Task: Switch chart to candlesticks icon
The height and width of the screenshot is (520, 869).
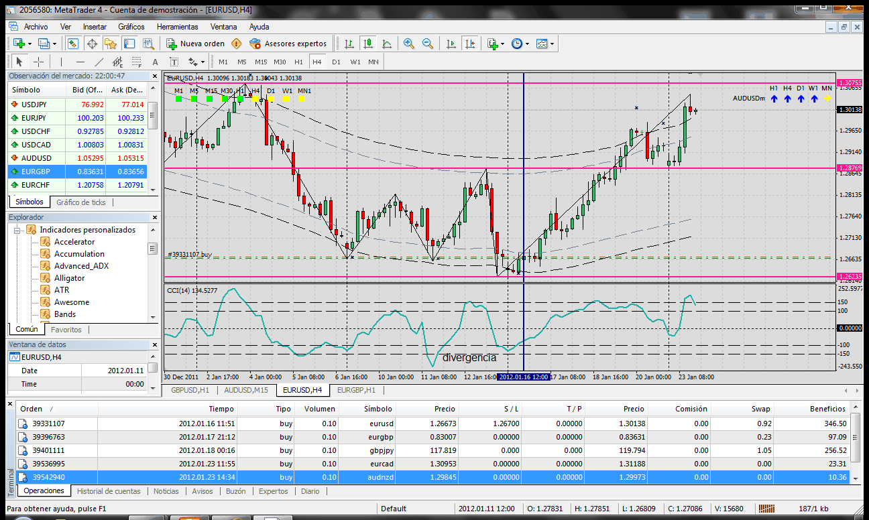Action: (x=368, y=44)
